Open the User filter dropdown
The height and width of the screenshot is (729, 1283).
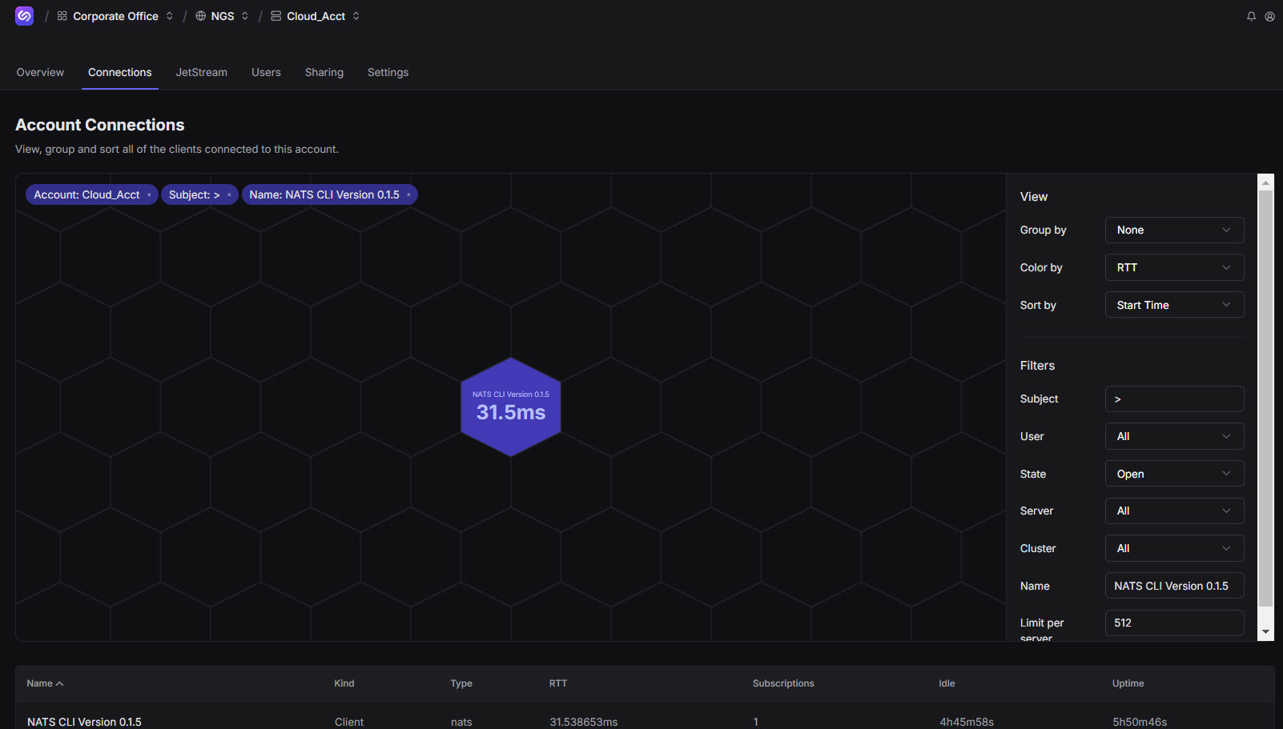(1174, 436)
